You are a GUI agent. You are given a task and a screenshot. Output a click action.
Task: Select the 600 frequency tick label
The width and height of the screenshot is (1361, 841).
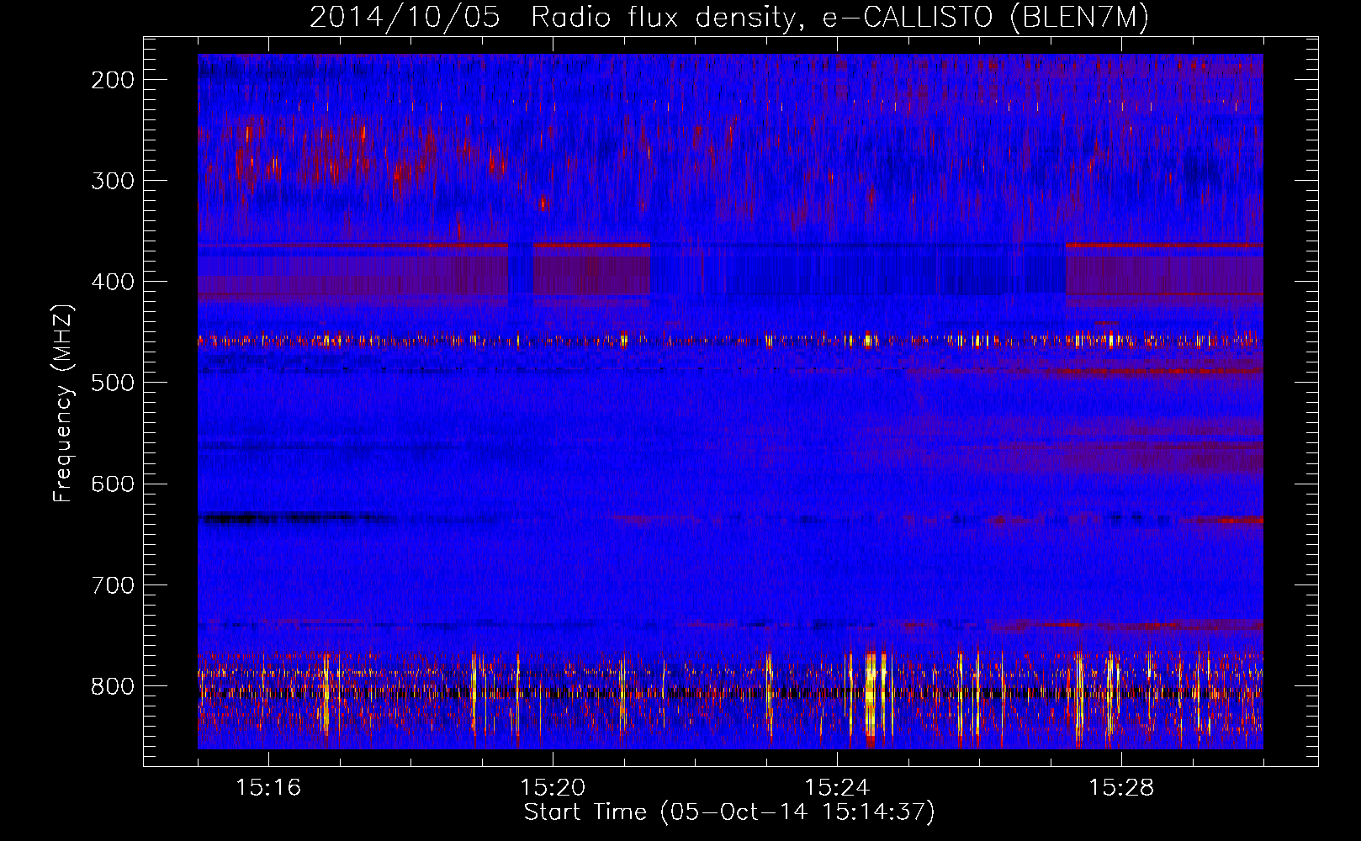113,484
